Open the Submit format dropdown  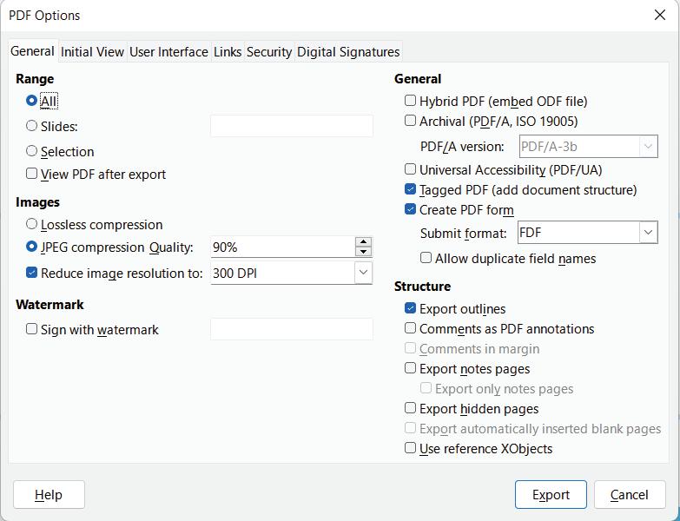pos(648,233)
